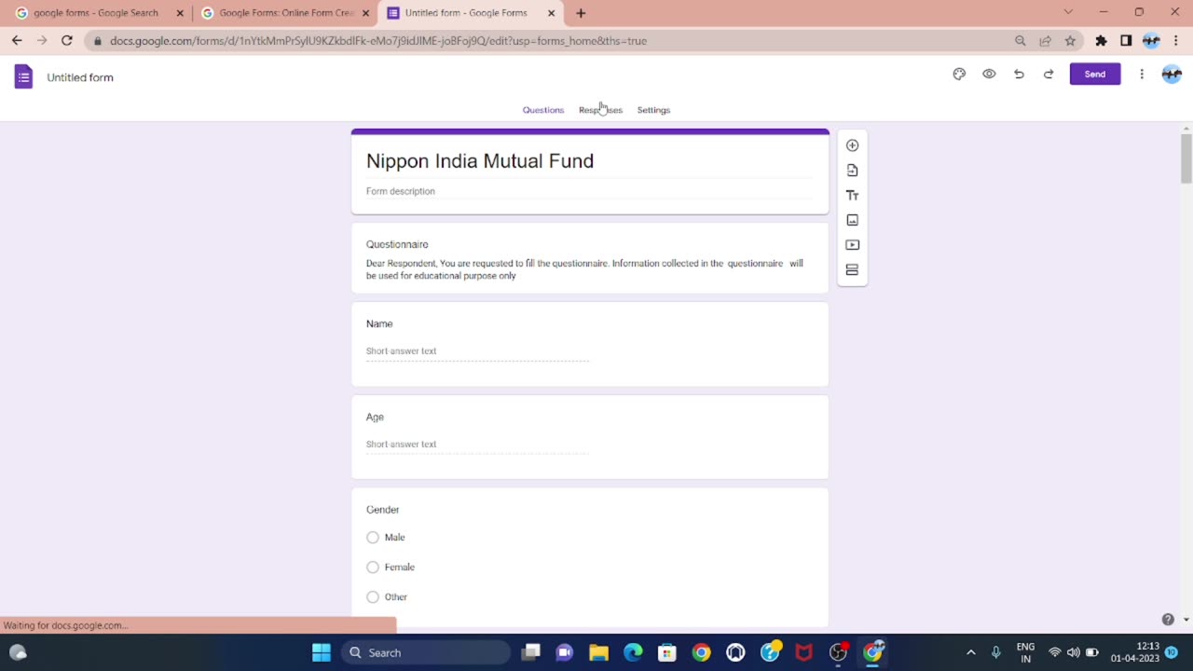Expand the hidden system tray icons chevron

click(970, 652)
